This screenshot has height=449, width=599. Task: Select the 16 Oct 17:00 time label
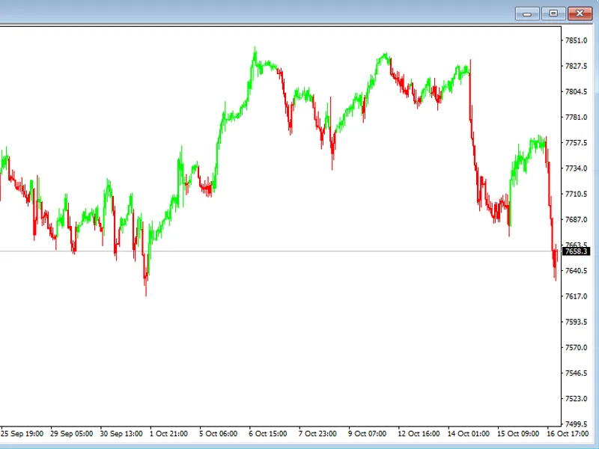click(x=568, y=434)
